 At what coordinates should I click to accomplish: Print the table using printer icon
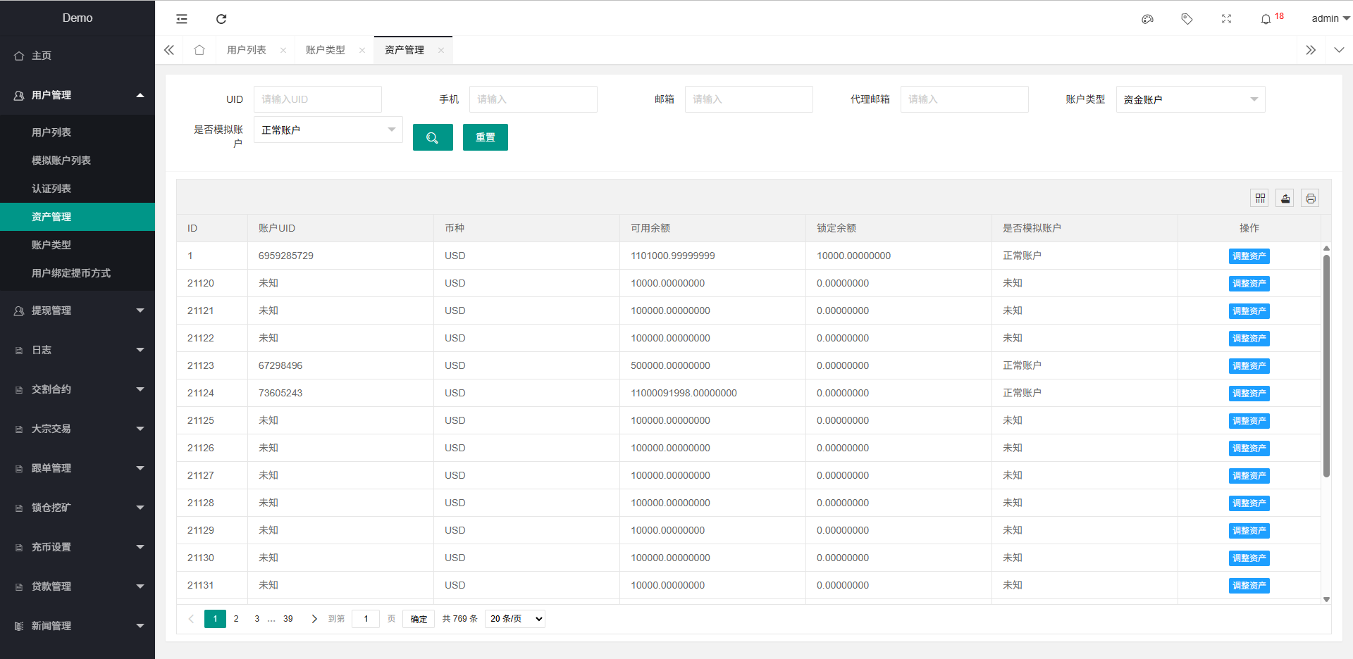tap(1310, 199)
